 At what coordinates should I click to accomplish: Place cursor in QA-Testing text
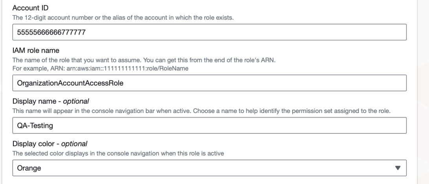[x=33, y=126]
